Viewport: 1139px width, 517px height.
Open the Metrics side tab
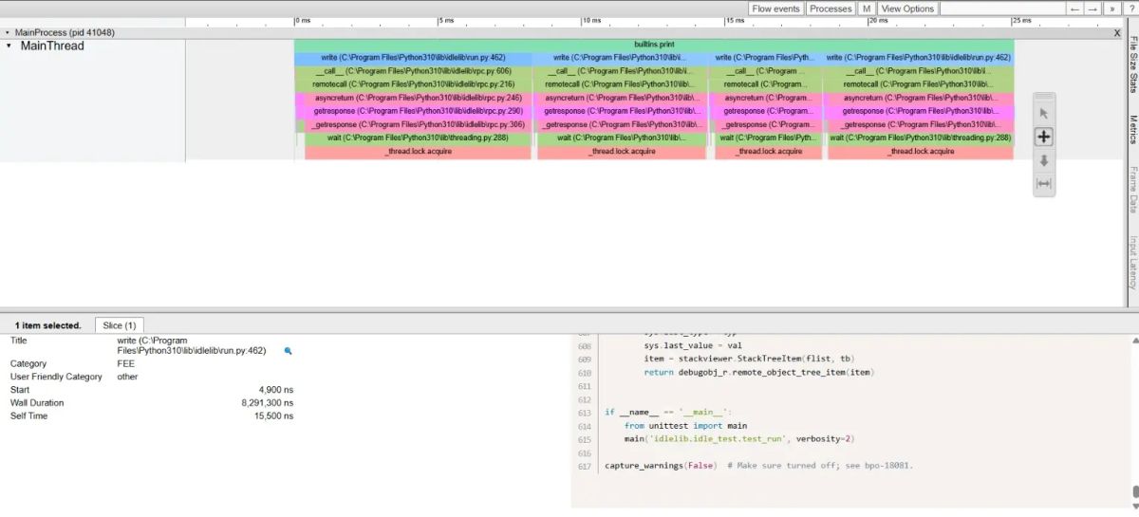click(1132, 129)
